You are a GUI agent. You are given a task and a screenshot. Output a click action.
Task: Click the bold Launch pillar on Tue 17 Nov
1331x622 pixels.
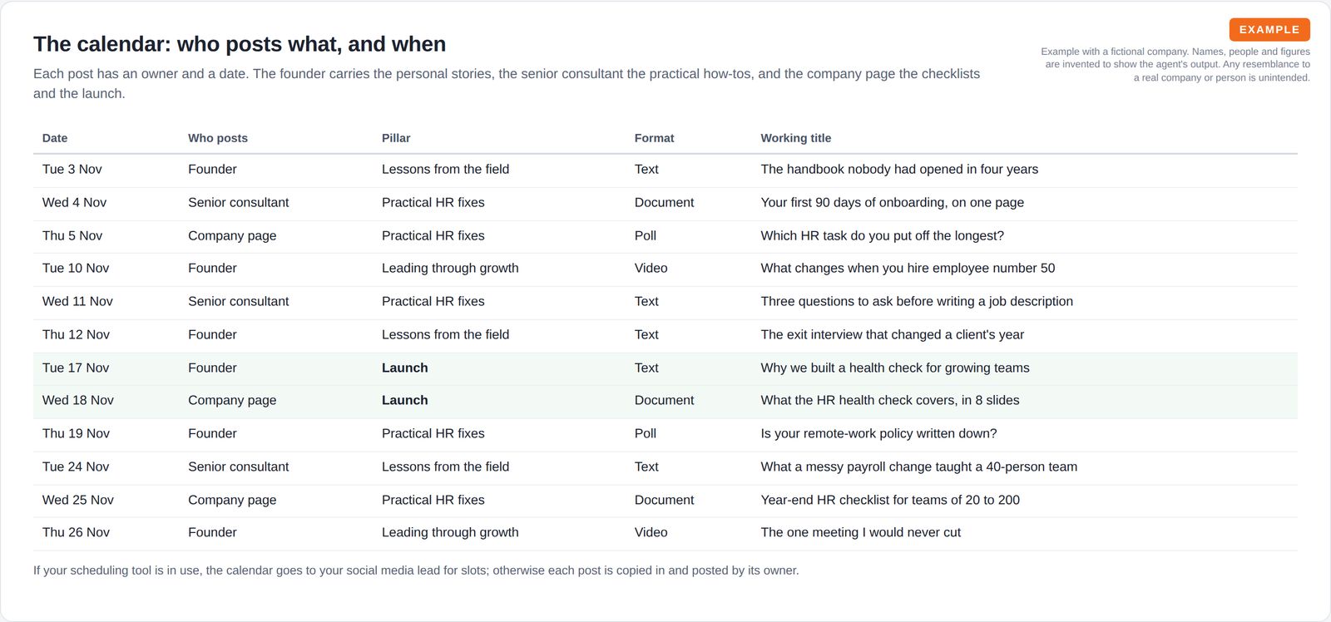405,368
